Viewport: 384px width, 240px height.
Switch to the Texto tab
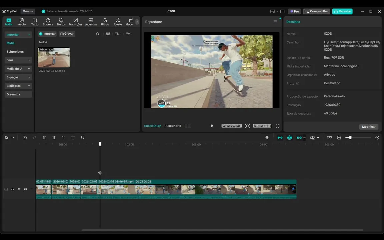[35, 22]
